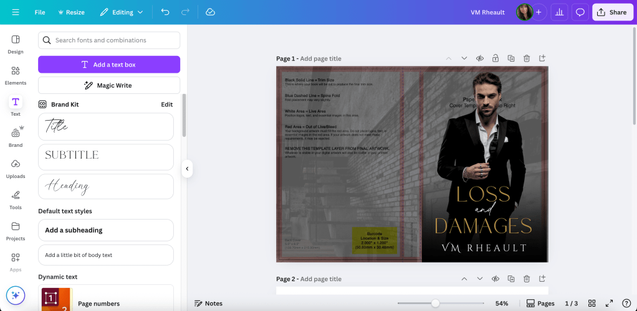Toggle the lock on Page 1
Viewport: 637px width, 311px height.
tap(496, 58)
